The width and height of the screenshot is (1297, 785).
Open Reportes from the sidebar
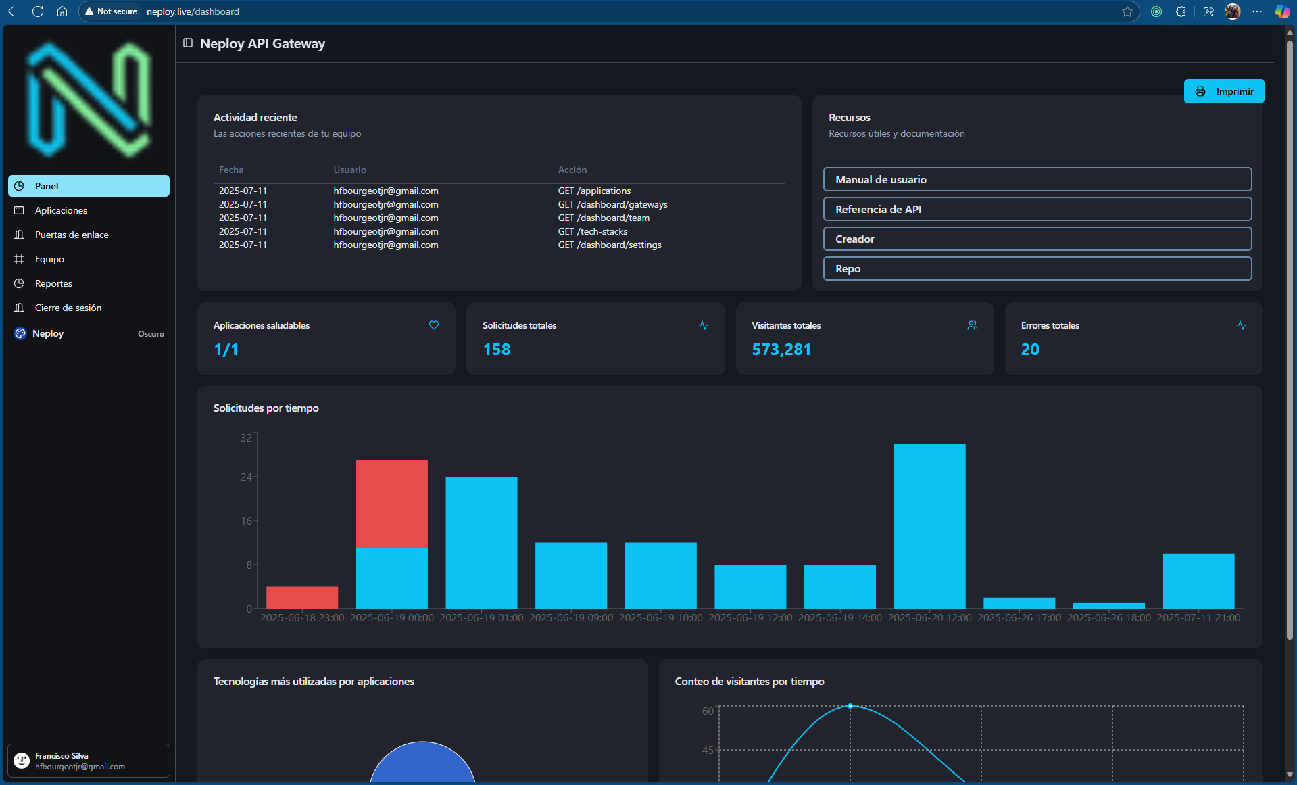(89, 283)
